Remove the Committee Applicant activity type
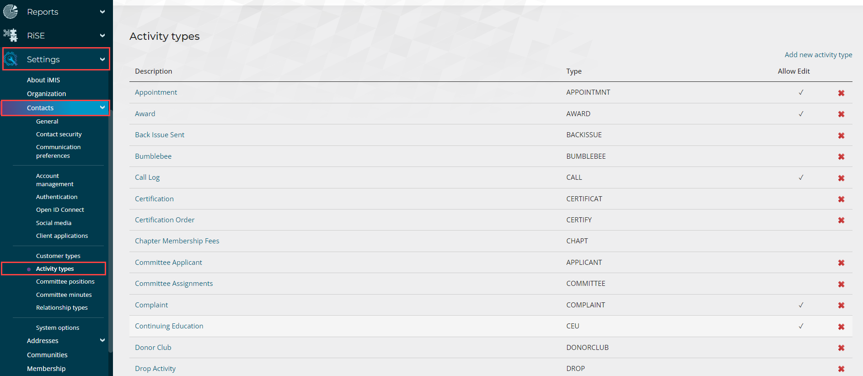Viewport: 863px width, 376px height. pos(841,263)
